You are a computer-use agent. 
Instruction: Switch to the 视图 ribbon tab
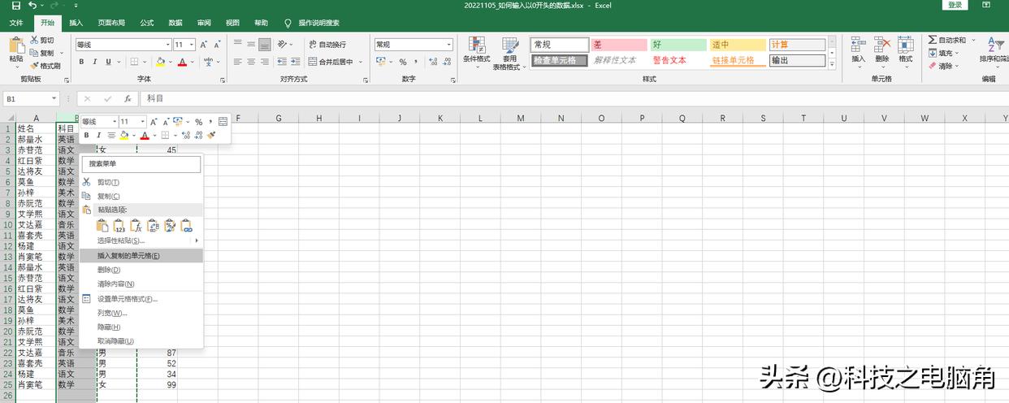pyautogui.click(x=232, y=23)
